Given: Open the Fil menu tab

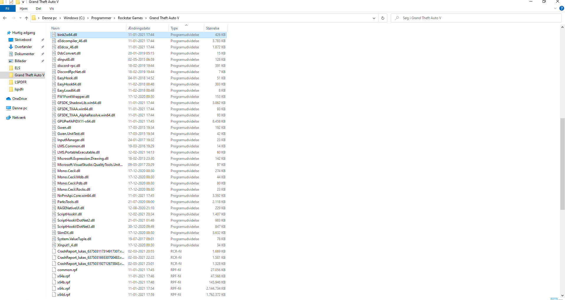Looking at the screenshot, I should (7, 9).
